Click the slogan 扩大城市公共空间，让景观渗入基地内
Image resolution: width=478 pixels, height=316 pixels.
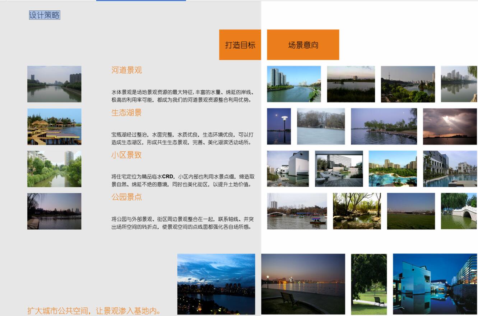coord(94,311)
